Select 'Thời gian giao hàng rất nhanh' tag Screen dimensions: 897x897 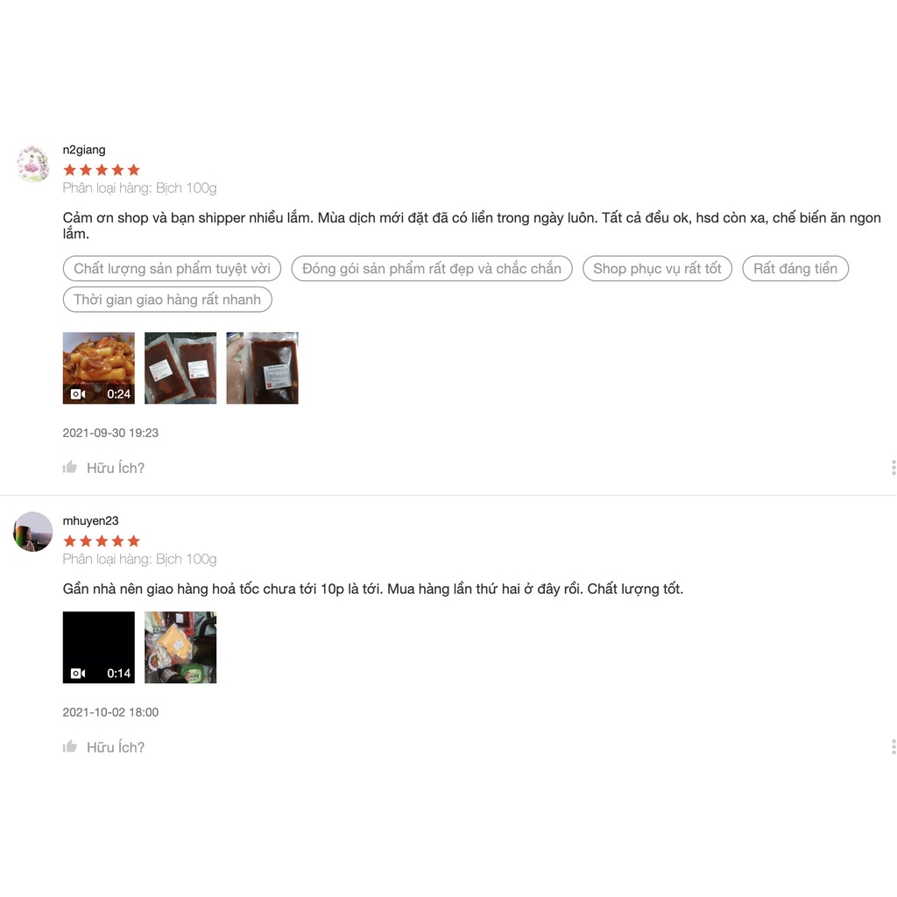[x=167, y=300]
